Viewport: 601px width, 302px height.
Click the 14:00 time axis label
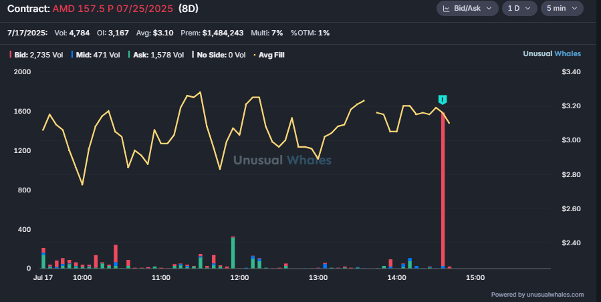click(396, 277)
